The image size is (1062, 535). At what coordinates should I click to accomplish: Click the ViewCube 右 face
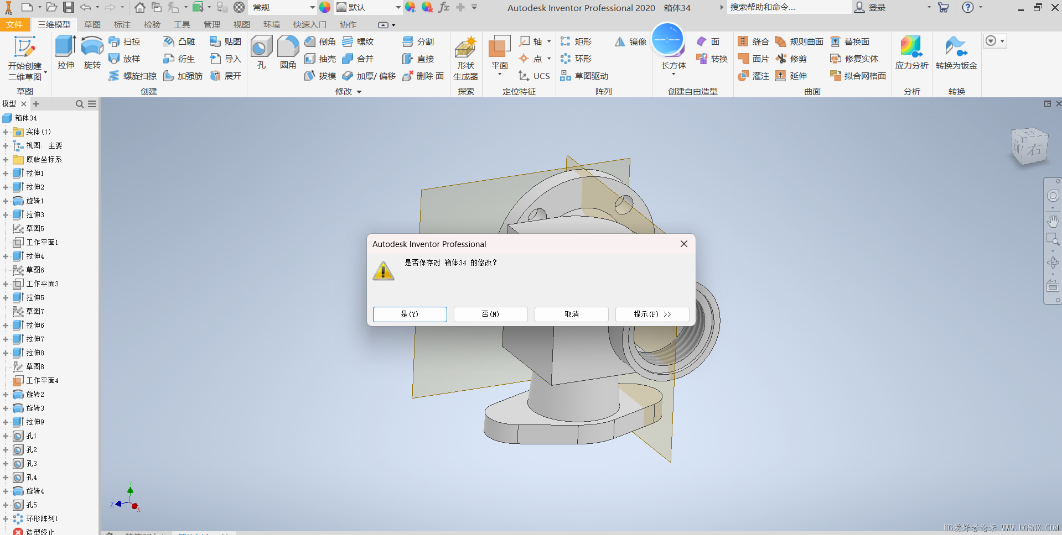click(x=1034, y=150)
